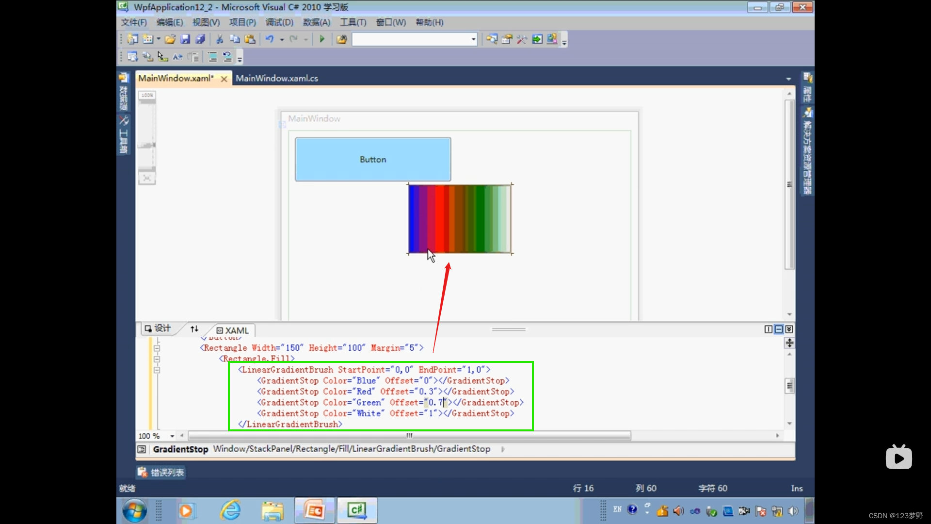Open the 工具(T) menu
Screen dimensions: 931x524
pyautogui.click(x=353, y=22)
